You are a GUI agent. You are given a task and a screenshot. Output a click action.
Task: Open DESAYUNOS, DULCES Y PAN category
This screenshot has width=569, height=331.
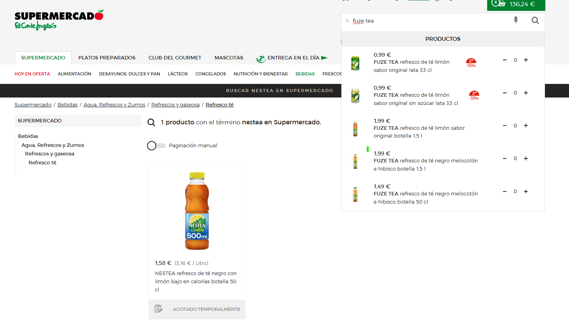coord(130,74)
